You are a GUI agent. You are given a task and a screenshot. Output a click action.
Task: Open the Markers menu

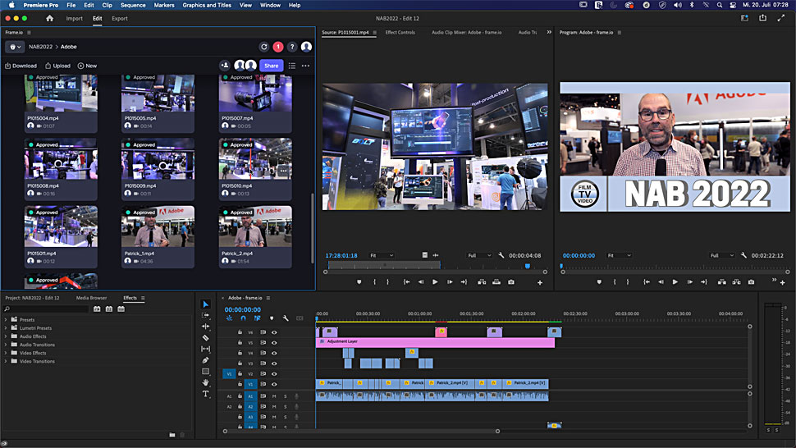164,5
